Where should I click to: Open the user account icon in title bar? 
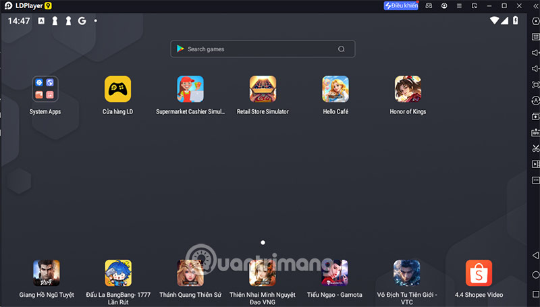(x=444, y=5)
